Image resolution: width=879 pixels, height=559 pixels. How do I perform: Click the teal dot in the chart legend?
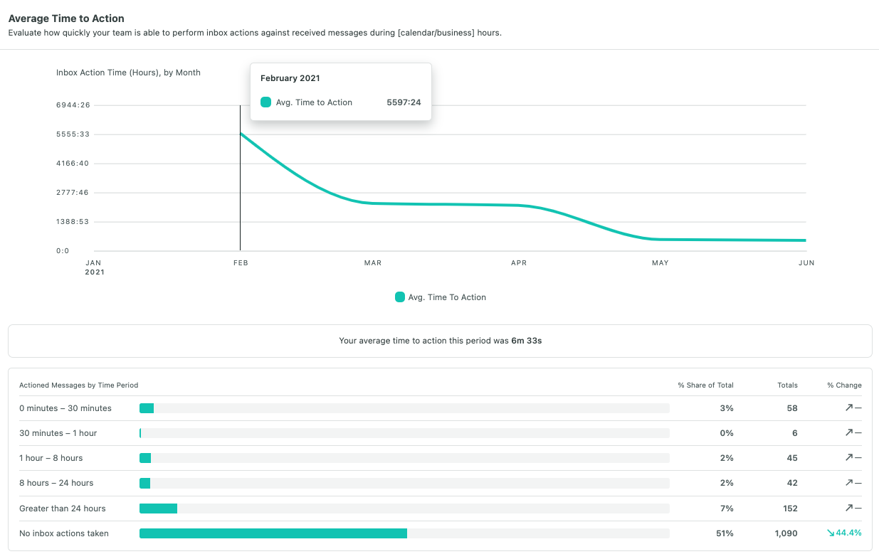click(400, 297)
